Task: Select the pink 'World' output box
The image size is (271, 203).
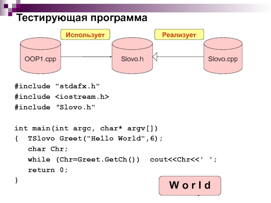Action: pos(190,186)
